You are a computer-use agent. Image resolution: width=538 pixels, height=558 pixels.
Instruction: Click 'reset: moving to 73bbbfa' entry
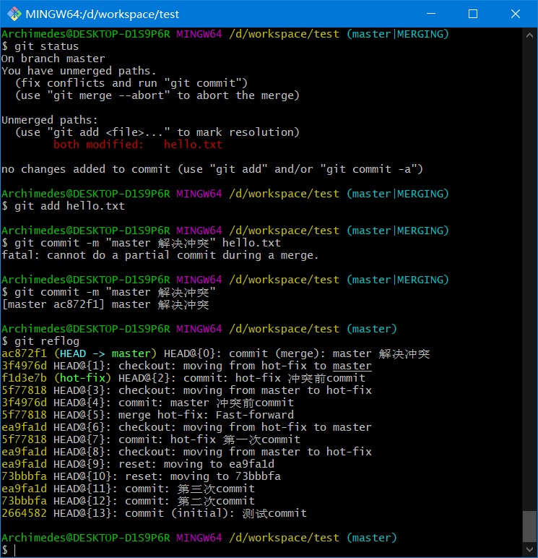pos(203,476)
